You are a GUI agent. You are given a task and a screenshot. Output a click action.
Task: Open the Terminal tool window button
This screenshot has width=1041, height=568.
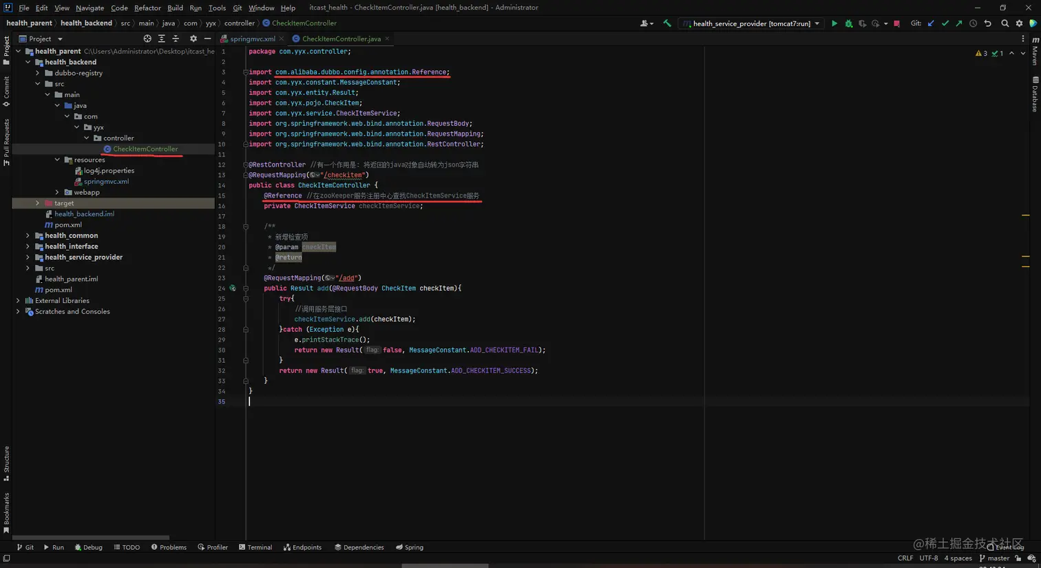coord(255,547)
